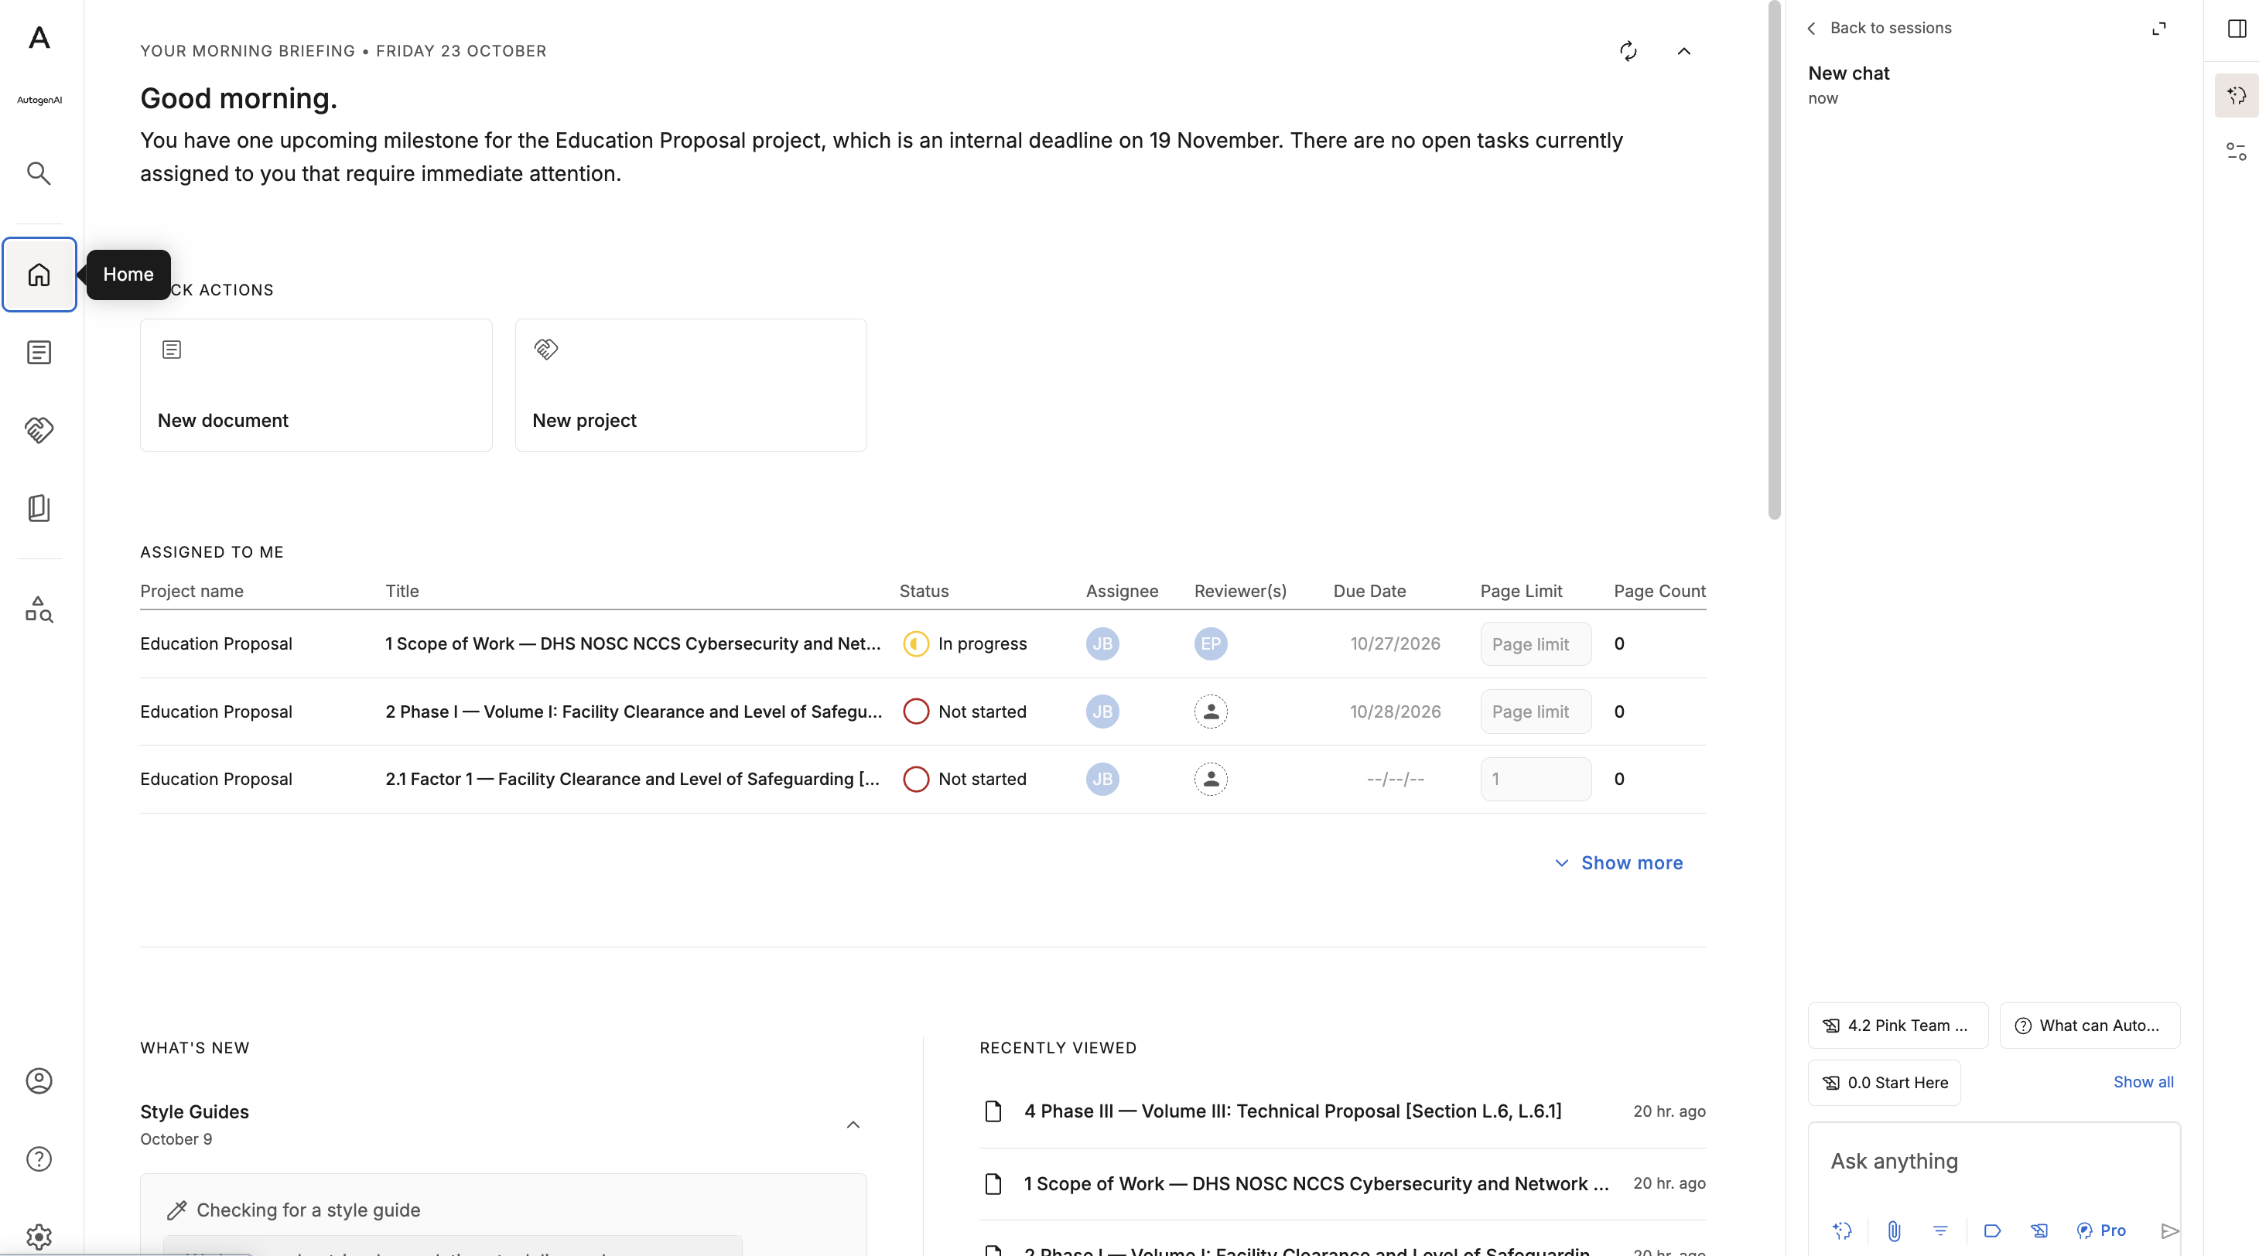Open the AI assistant icon in the right rail
This screenshot has height=1256, width=2259.
(2237, 94)
